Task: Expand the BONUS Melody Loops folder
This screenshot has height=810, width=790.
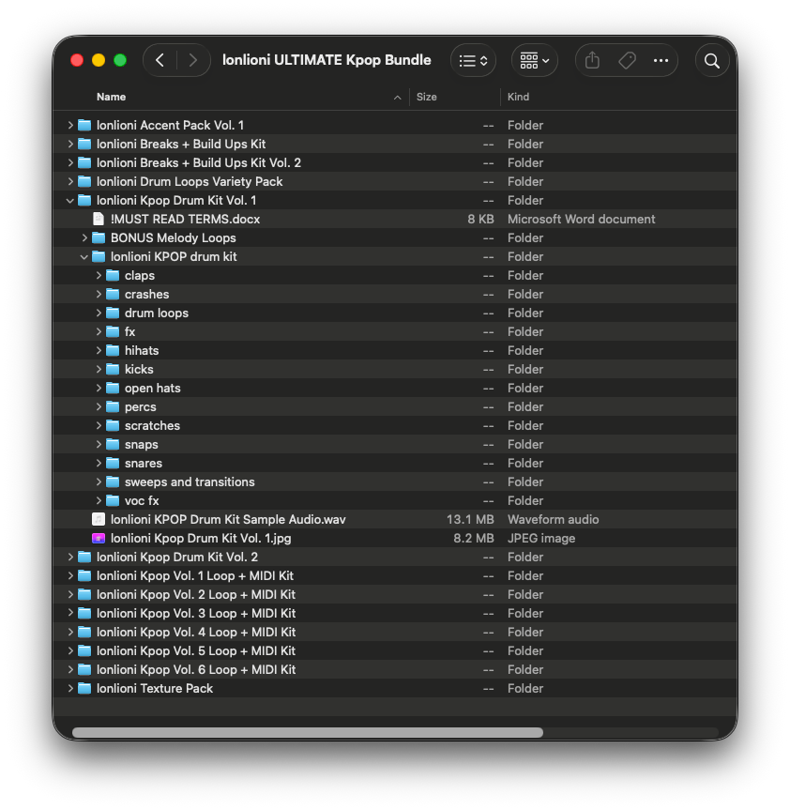Action: (84, 237)
